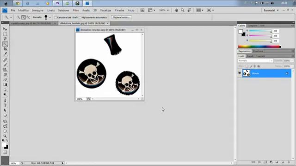Viewport: 296px width, 166px height.
Task: Open the Filtro menu
Action: [76, 10]
